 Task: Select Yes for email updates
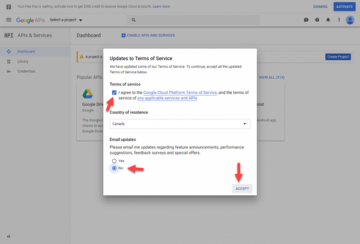tap(114, 161)
